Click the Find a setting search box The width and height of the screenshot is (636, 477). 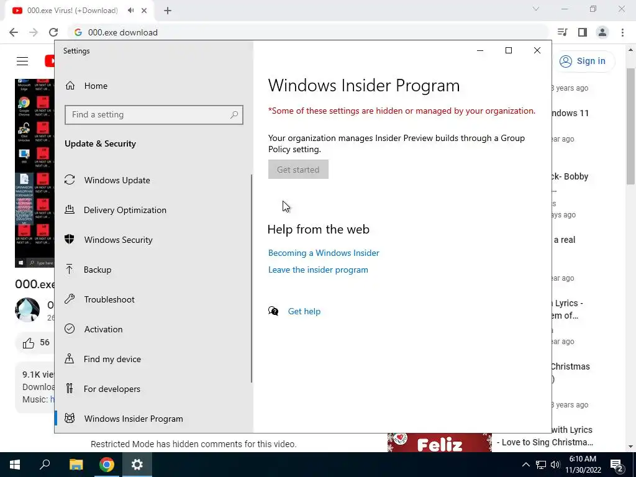coord(154,115)
